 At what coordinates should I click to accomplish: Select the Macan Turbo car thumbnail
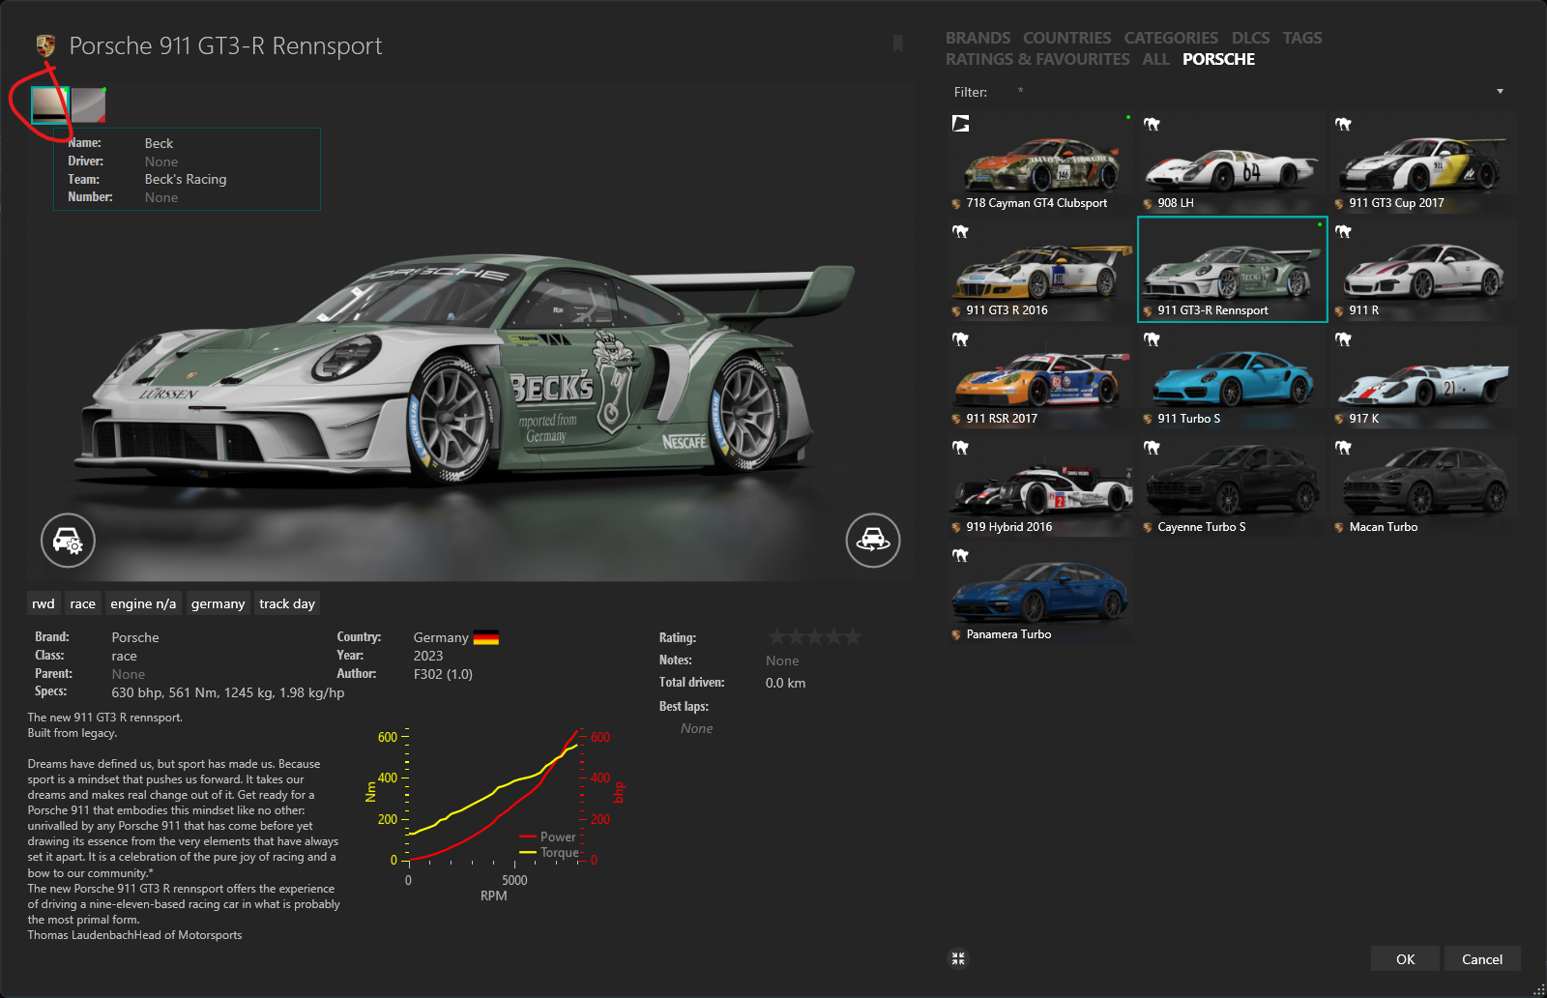1423,485
